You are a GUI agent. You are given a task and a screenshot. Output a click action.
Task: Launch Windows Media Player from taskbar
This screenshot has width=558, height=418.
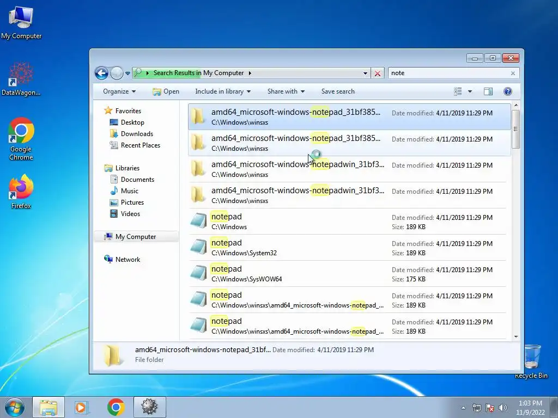coord(82,407)
